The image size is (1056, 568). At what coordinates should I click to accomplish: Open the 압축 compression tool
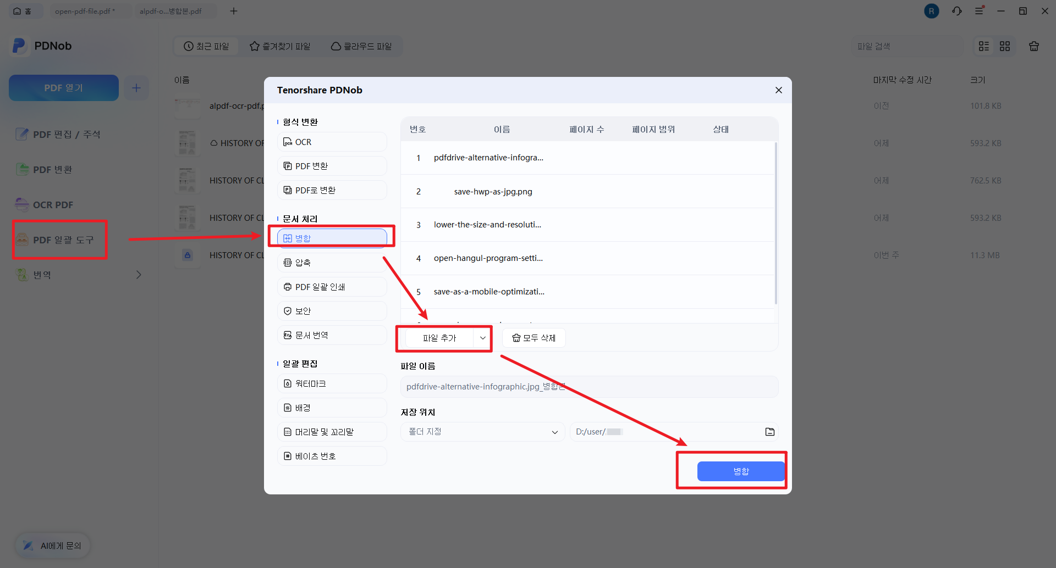(332, 263)
